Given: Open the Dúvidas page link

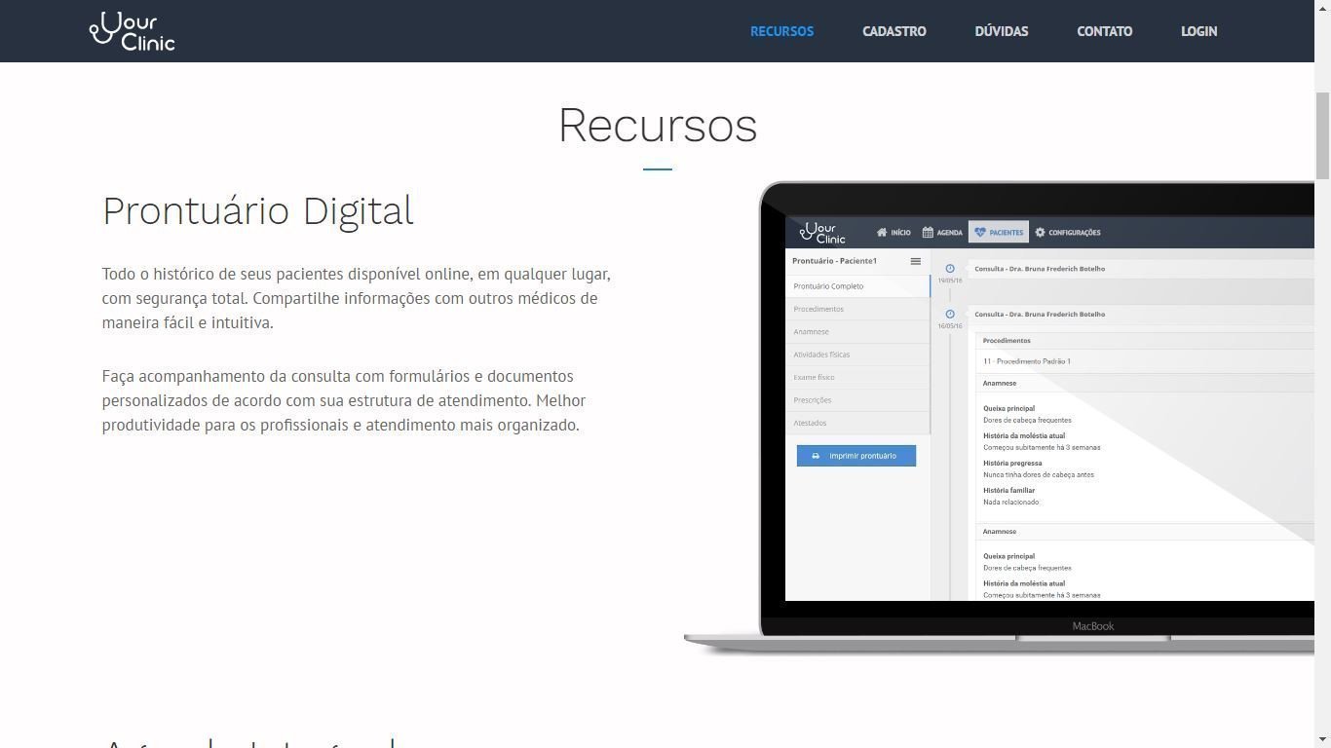Looking at the screenshot, I should coord(1001,31).
